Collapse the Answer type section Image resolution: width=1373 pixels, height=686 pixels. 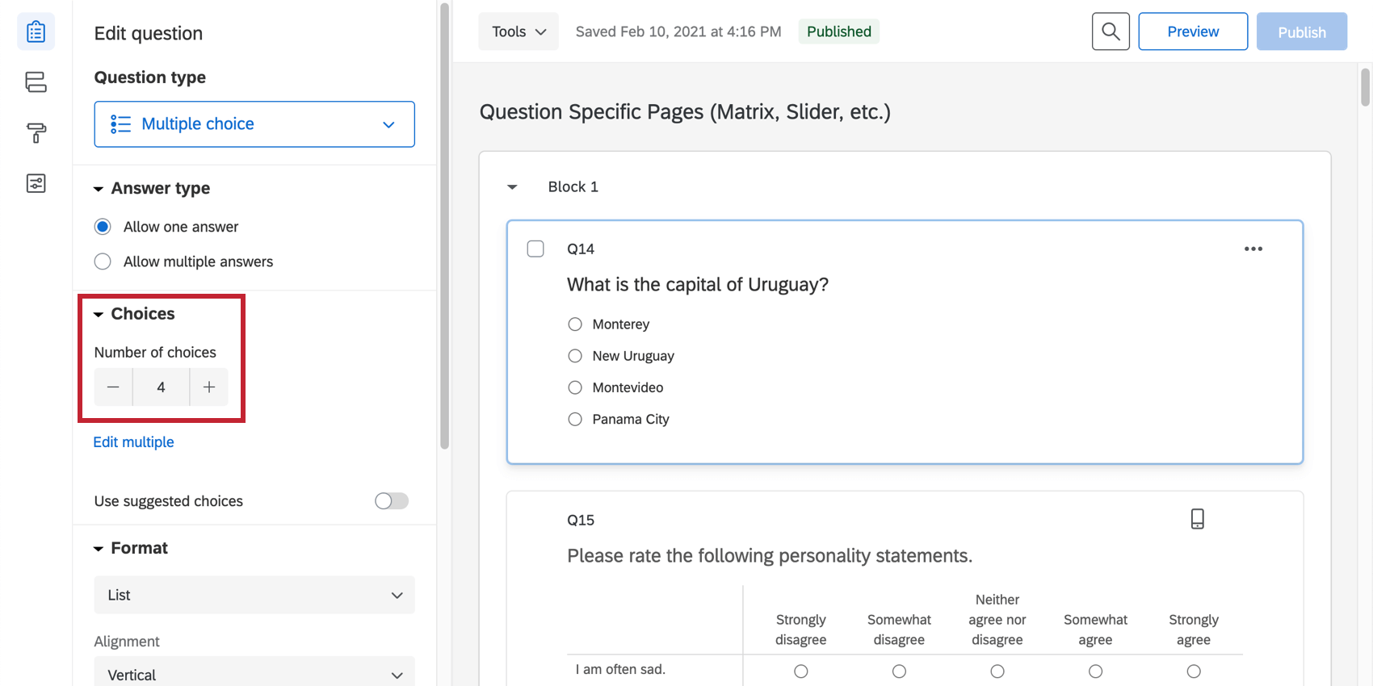(99, 189)
